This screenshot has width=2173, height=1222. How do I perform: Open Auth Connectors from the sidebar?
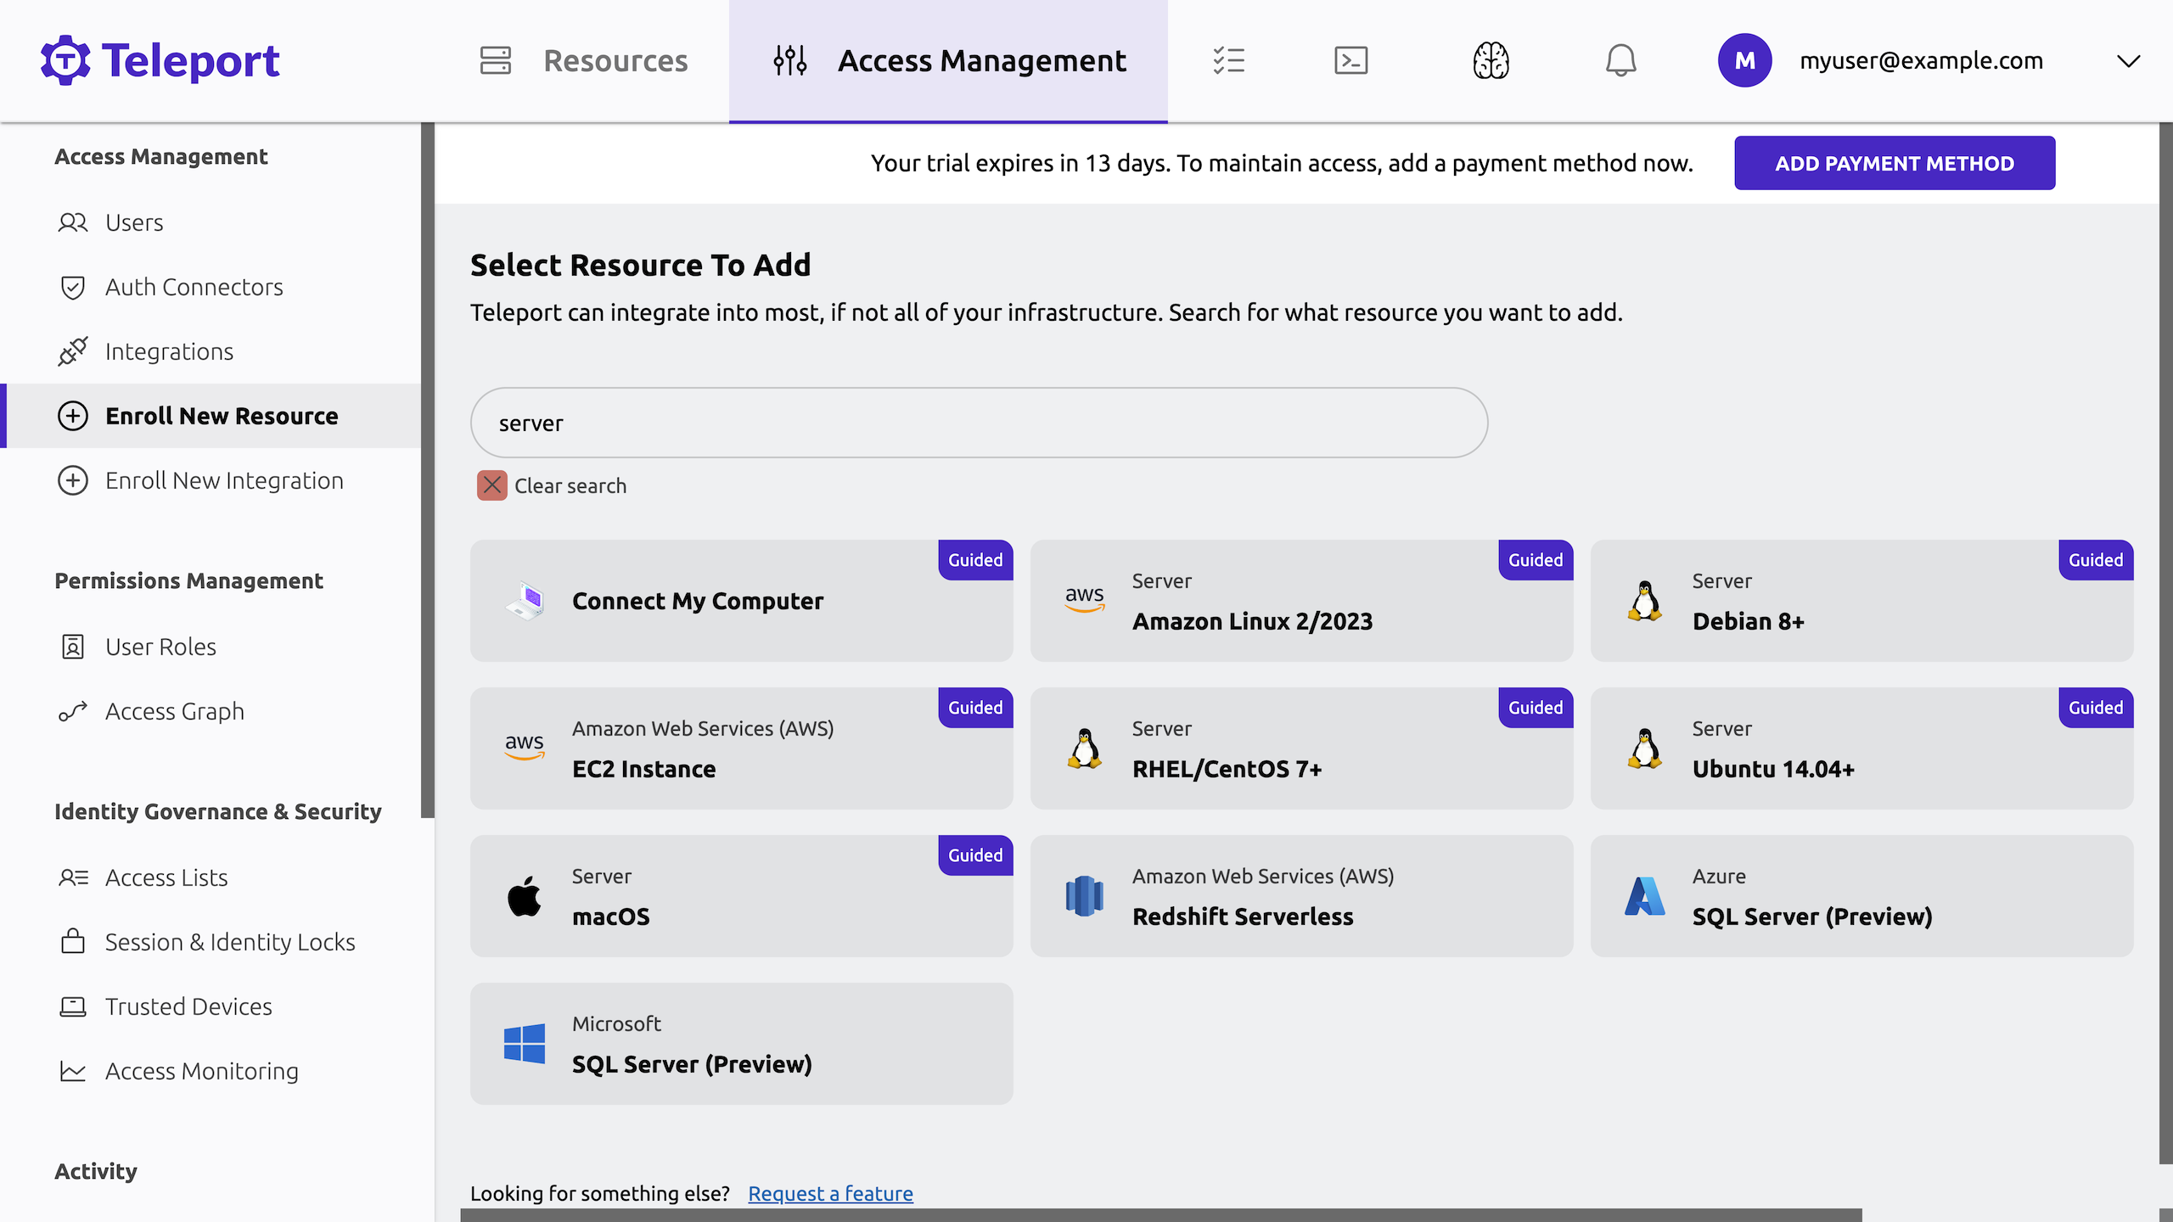[194, 287]
